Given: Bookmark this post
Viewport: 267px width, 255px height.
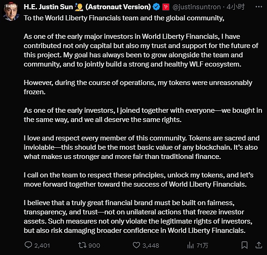Looking at the screenshot, I should click(244, 245).
